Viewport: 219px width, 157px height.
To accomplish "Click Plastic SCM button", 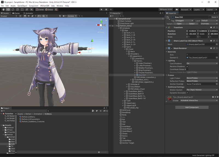I will (166, 10).
